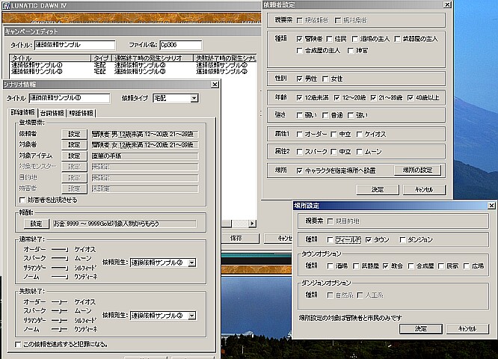Image resolution: width=498 pixels, height=359 pixels.
Task: Close the シナリオ情報 dialog
Action: click(x=215, y=85)
